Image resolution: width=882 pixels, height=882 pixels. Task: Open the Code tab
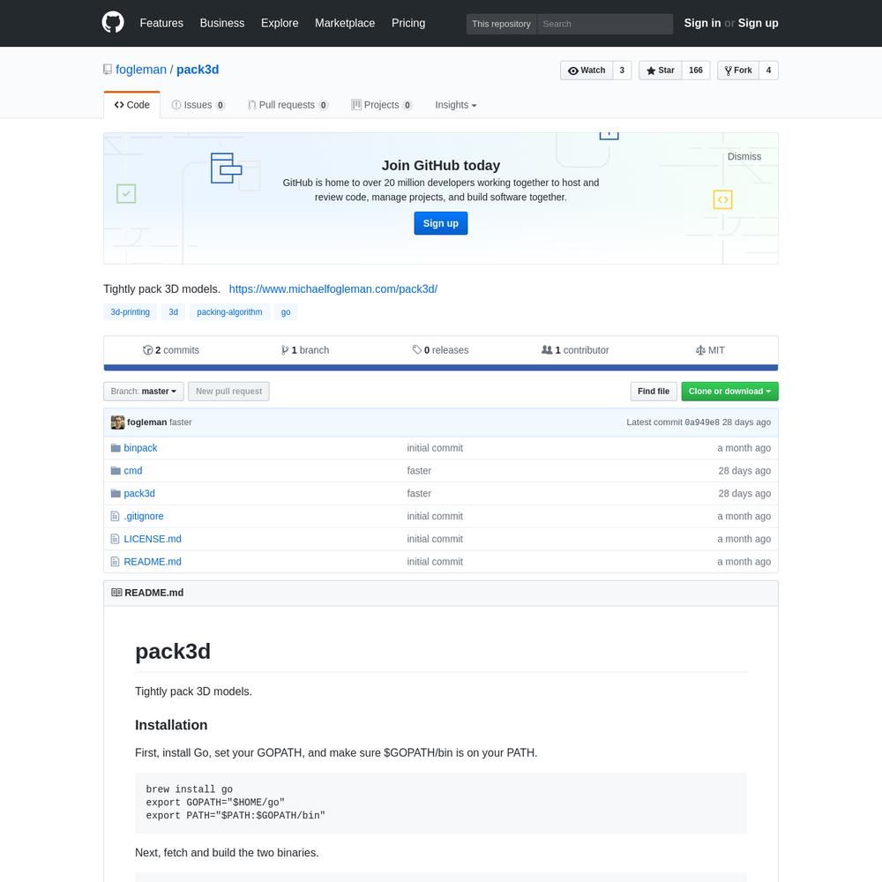click(x=131, y=105)
